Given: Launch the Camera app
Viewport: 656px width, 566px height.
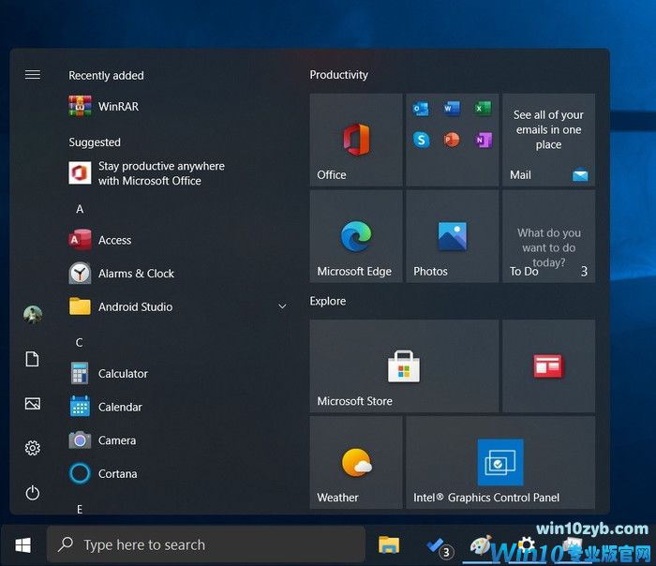Looking at the screenshot, I should coord(116,440).
